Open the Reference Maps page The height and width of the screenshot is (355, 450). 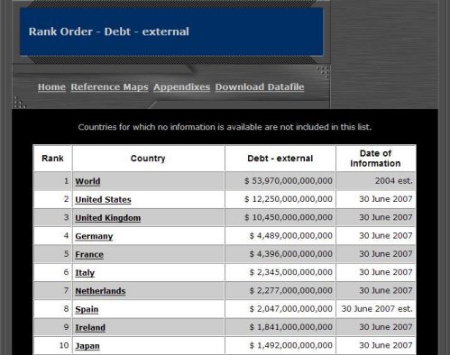point(109,86)
